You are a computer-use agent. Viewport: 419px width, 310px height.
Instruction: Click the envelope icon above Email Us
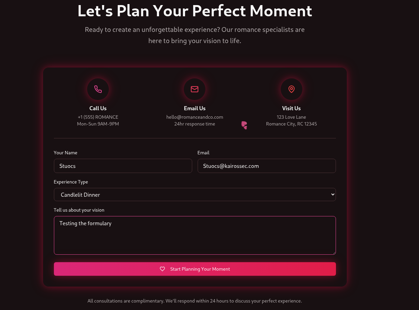195,89
